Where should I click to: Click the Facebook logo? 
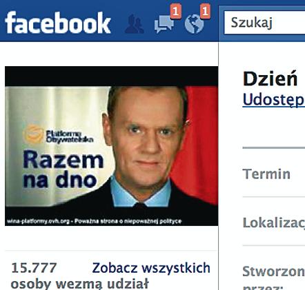[58, 23]
